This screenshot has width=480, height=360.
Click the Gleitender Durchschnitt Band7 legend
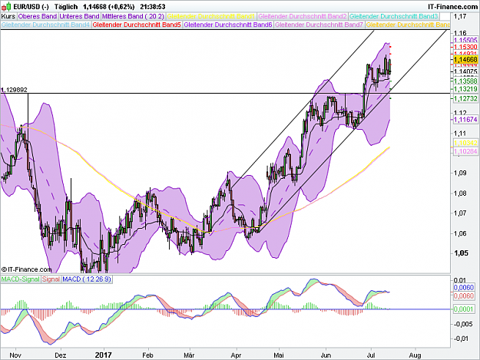[319, 25]
